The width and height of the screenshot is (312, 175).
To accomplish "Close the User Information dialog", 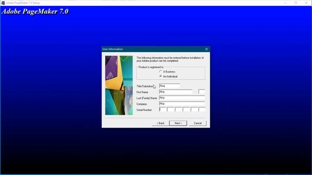I will click(206, 49).
